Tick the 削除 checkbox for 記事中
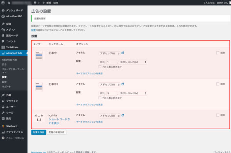Viewport: 231px width, 153px height. [218, 53]
